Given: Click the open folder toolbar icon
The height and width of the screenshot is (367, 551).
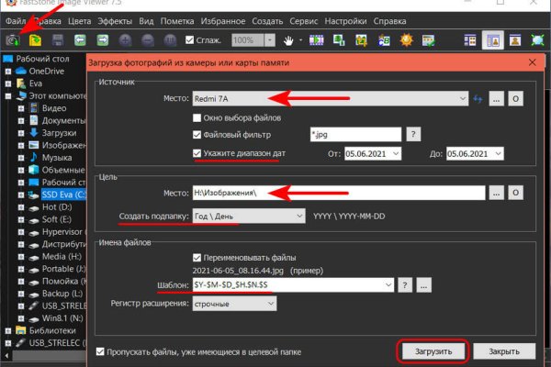Looking at the screenshot, I should 35,40.
